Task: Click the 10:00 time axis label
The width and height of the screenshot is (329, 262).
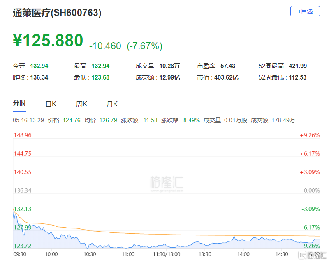Action: coord(51,254)
